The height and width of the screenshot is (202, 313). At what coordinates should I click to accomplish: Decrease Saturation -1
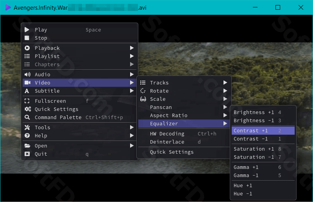(263, 157)
